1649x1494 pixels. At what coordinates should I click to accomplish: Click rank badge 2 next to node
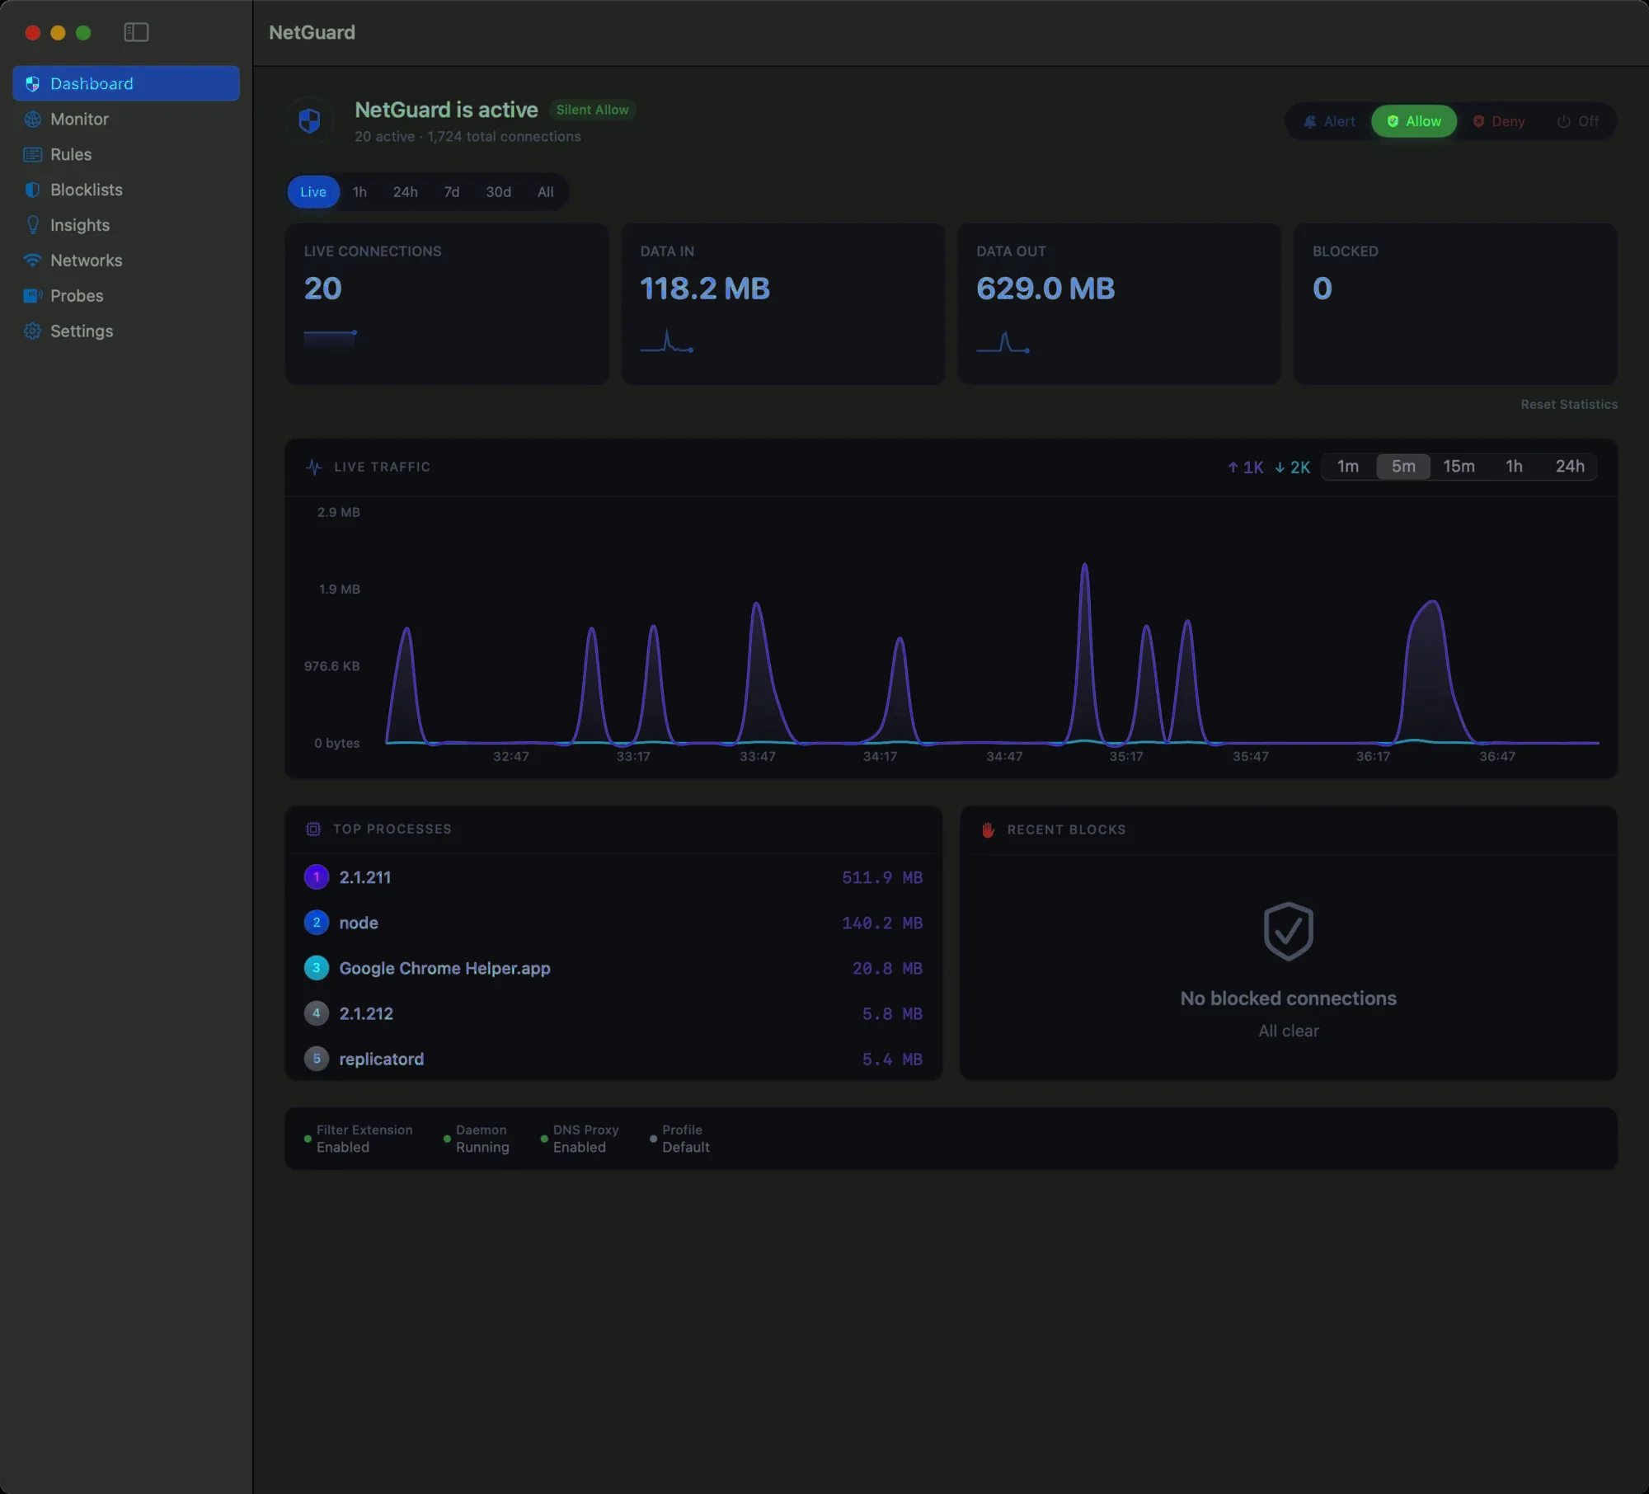click(x=317, y=922)
